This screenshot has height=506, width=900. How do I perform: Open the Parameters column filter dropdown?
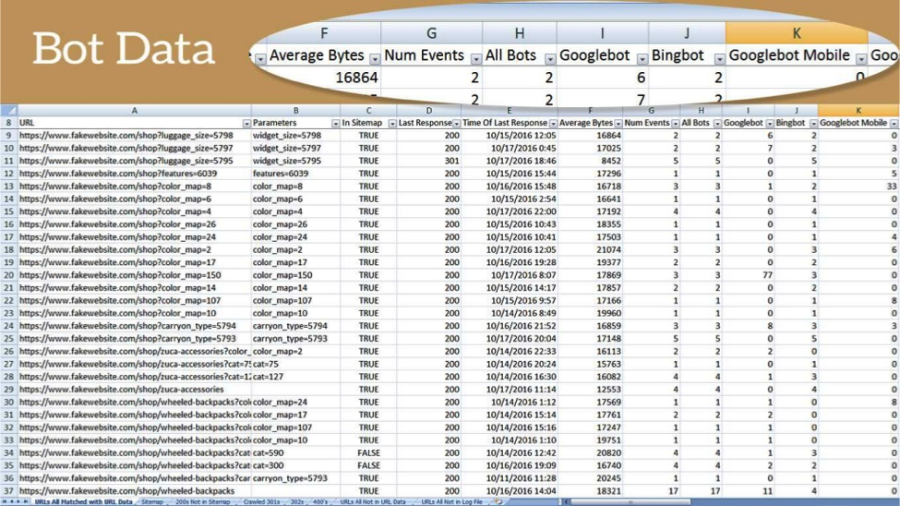(x=335, y=124)
